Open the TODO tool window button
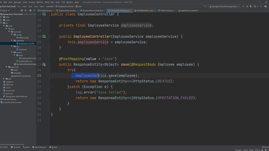 tap(4, 147)
